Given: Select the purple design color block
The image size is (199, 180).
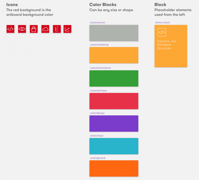Looking at the screenshot, I should pos(114,123).
